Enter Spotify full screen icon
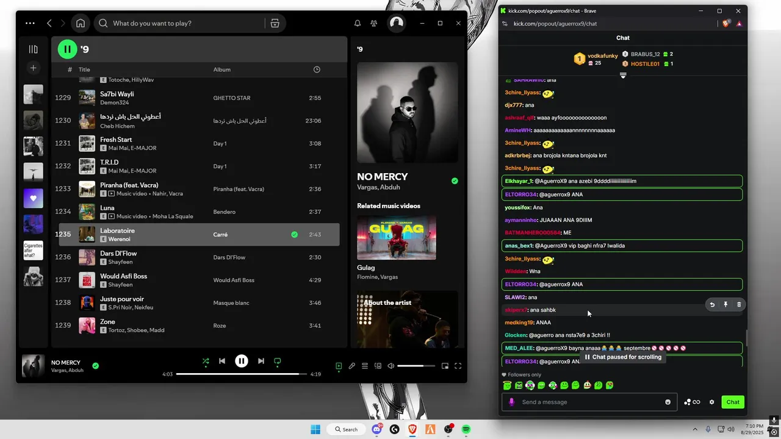 [x=458, y=366]
